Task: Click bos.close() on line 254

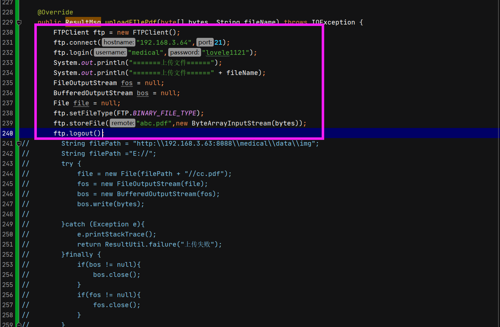Action: tap(115, 275)
